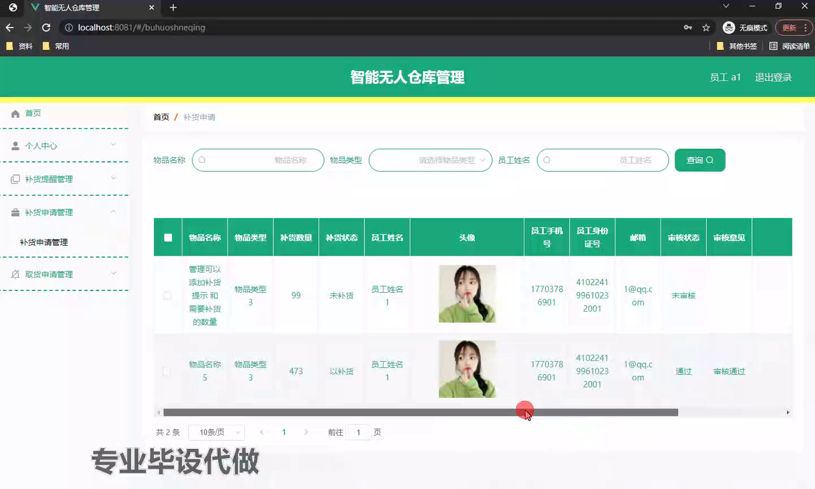Open the 阅读清单 reading list

790,46
